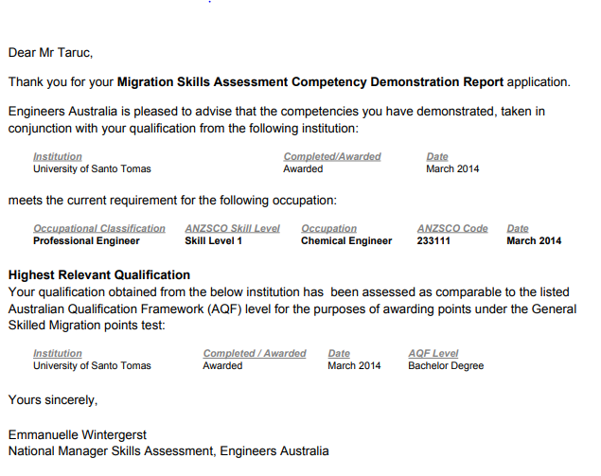Click the "Engineers Australia is pleased to advise" sentence
This screenshot has height=476, width=601.
[x=274, y=112]
